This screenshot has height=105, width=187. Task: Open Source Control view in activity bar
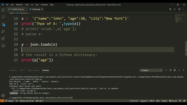click(3, 24)
